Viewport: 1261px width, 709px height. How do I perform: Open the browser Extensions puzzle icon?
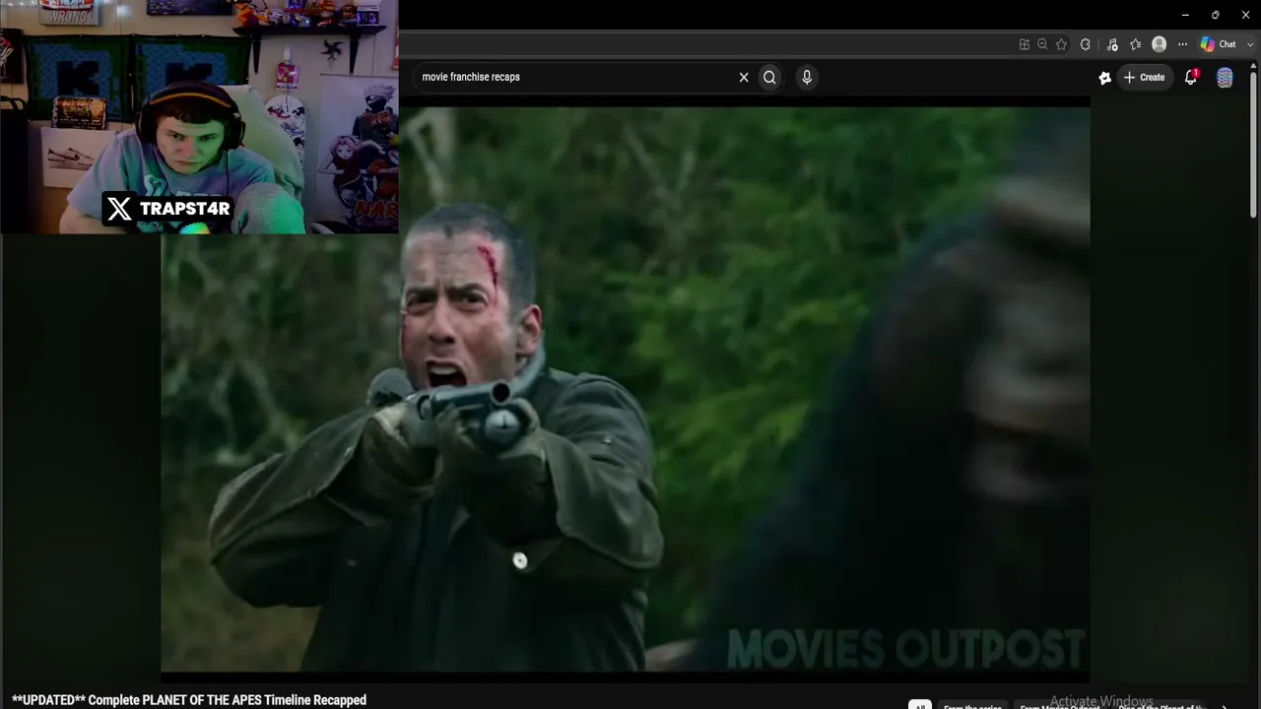tap(1086, 44)
